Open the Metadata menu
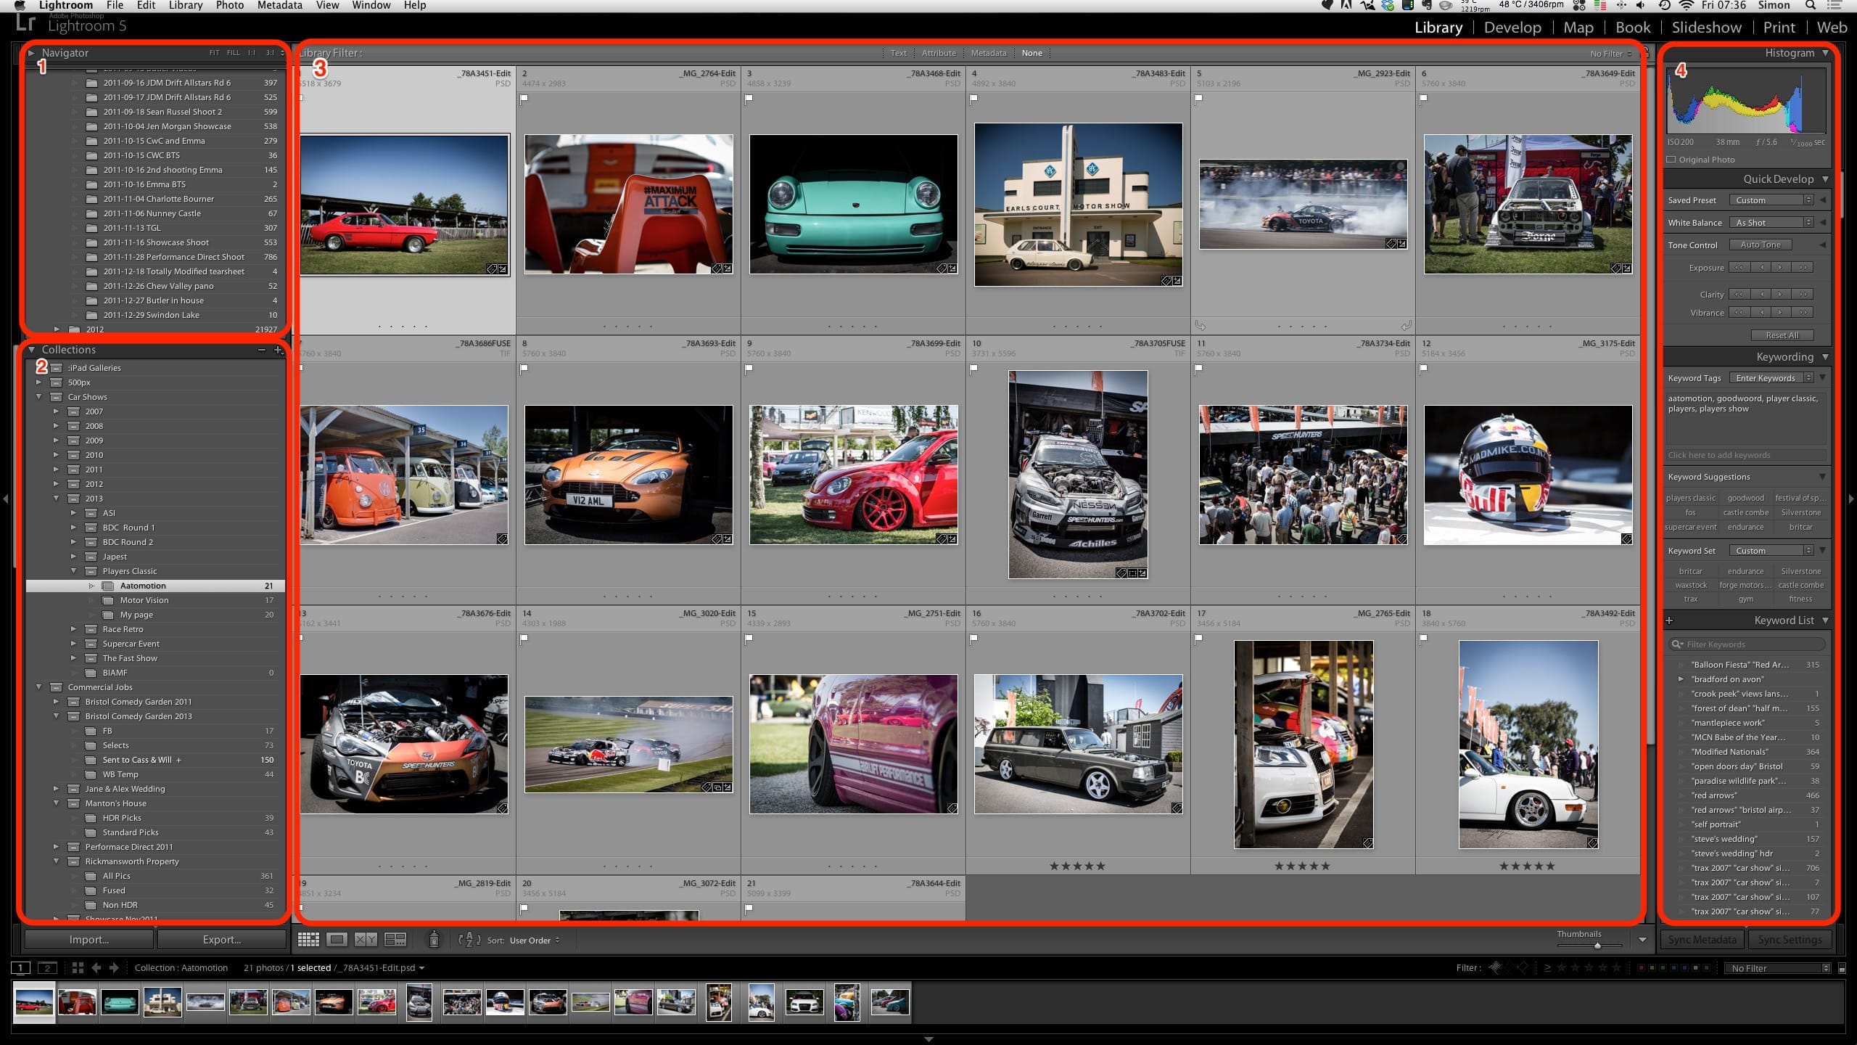The image size is (1857, 1045). [x=279, y=6]
